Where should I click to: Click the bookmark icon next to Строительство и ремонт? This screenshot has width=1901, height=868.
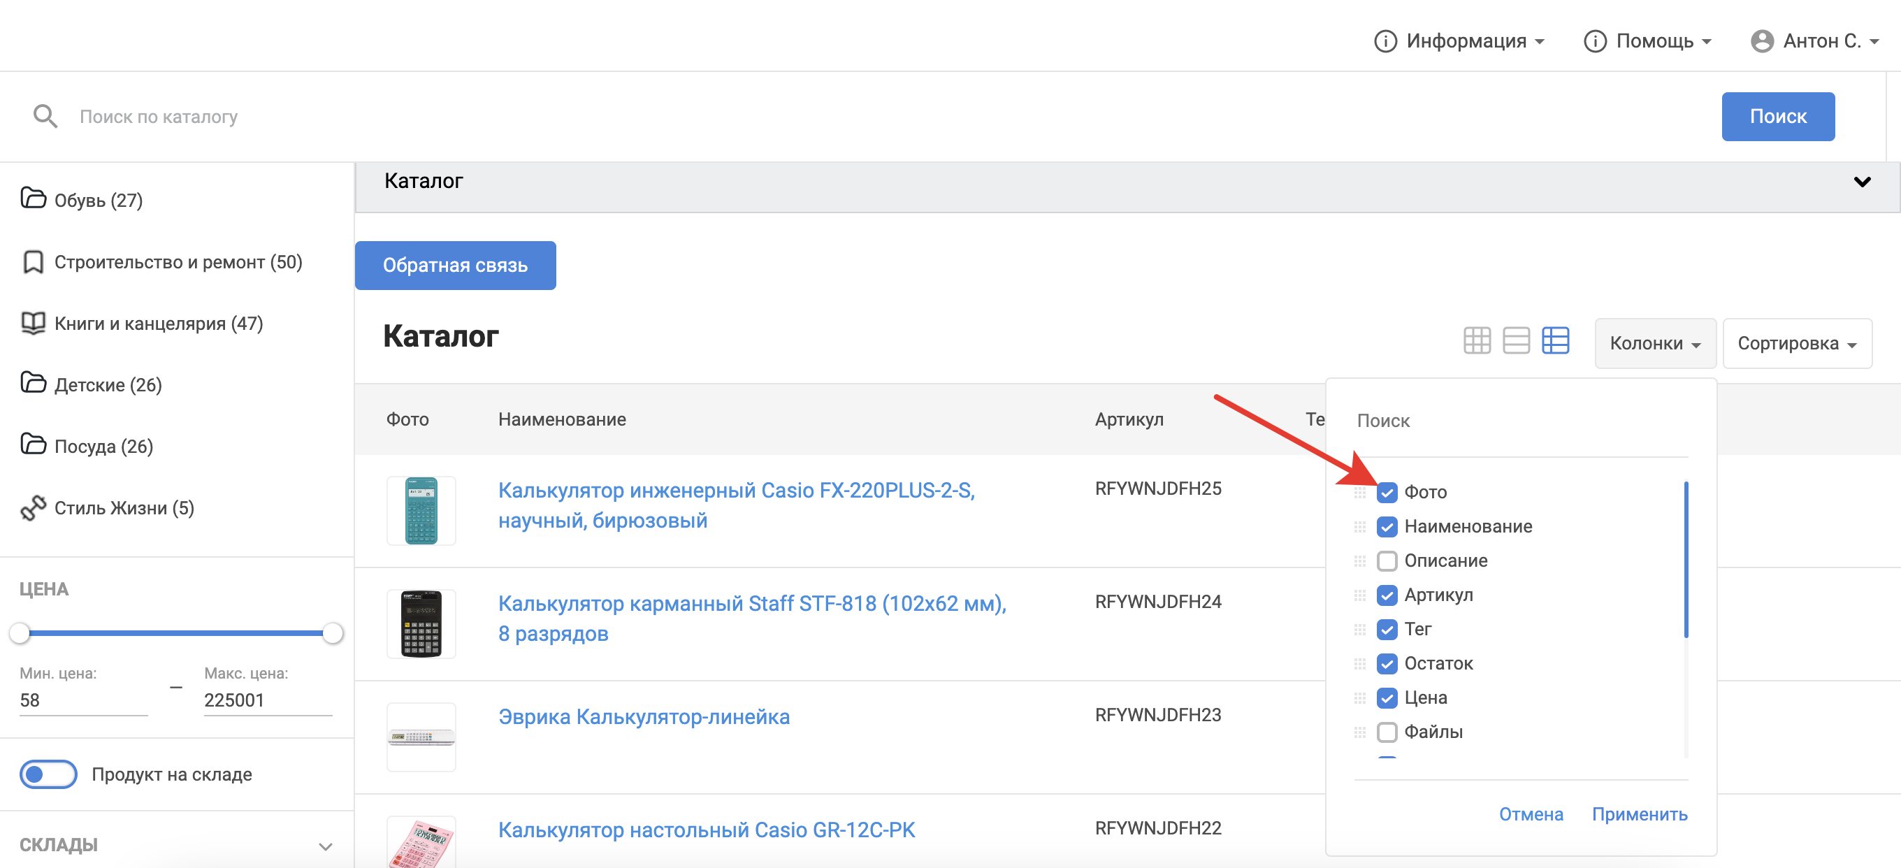click(34, 261)
